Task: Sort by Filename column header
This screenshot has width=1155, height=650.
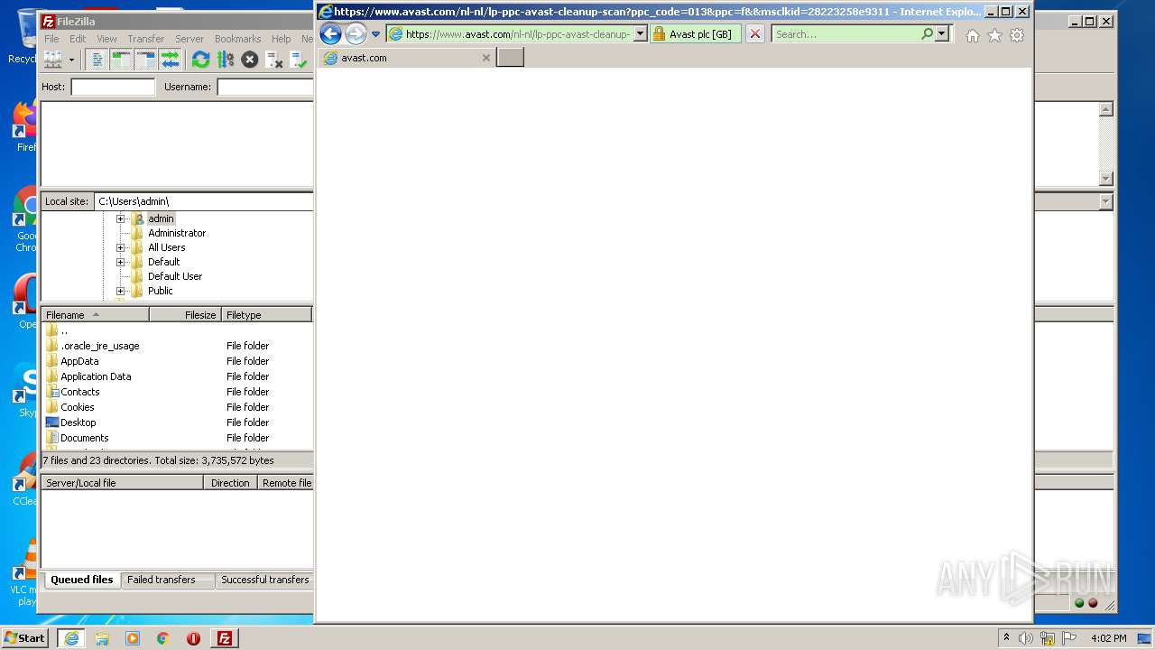Action: [x=95, y=315]
